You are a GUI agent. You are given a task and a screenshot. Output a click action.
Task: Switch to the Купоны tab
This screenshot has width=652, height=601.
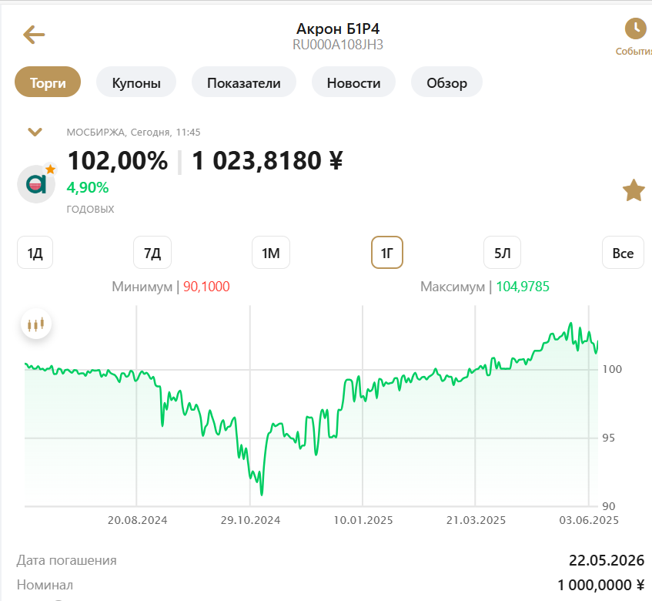(136, 82)
